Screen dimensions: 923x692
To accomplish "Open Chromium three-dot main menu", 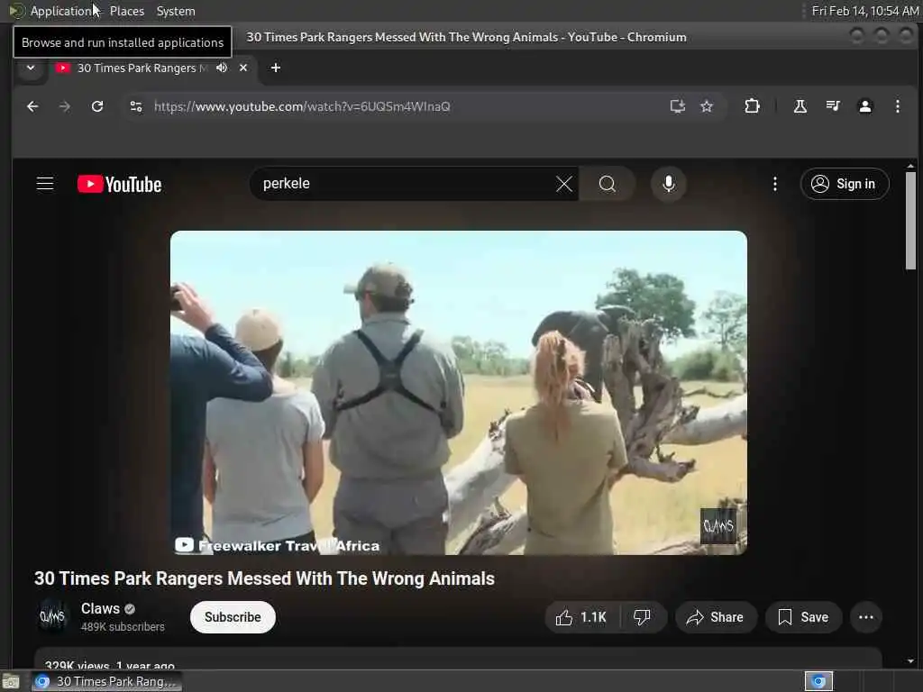I will click(x=897, y=106).
